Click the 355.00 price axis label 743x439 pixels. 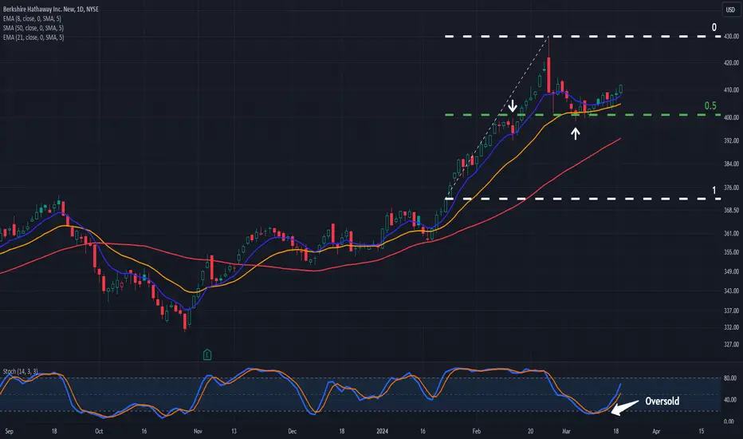[731, 252]
